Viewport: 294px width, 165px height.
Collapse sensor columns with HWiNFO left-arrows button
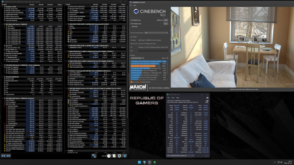tap(3, 156)
